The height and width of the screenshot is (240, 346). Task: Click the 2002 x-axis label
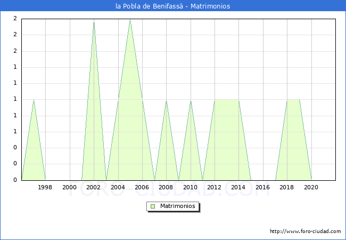tap(93, 187)
